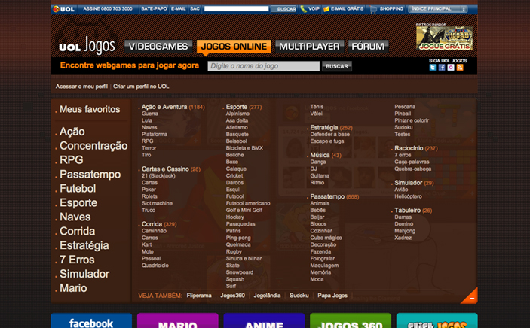Open '7 Erros' in the sidebar
The width and height of the screenshot is (530, 328).
coord(77,260)
